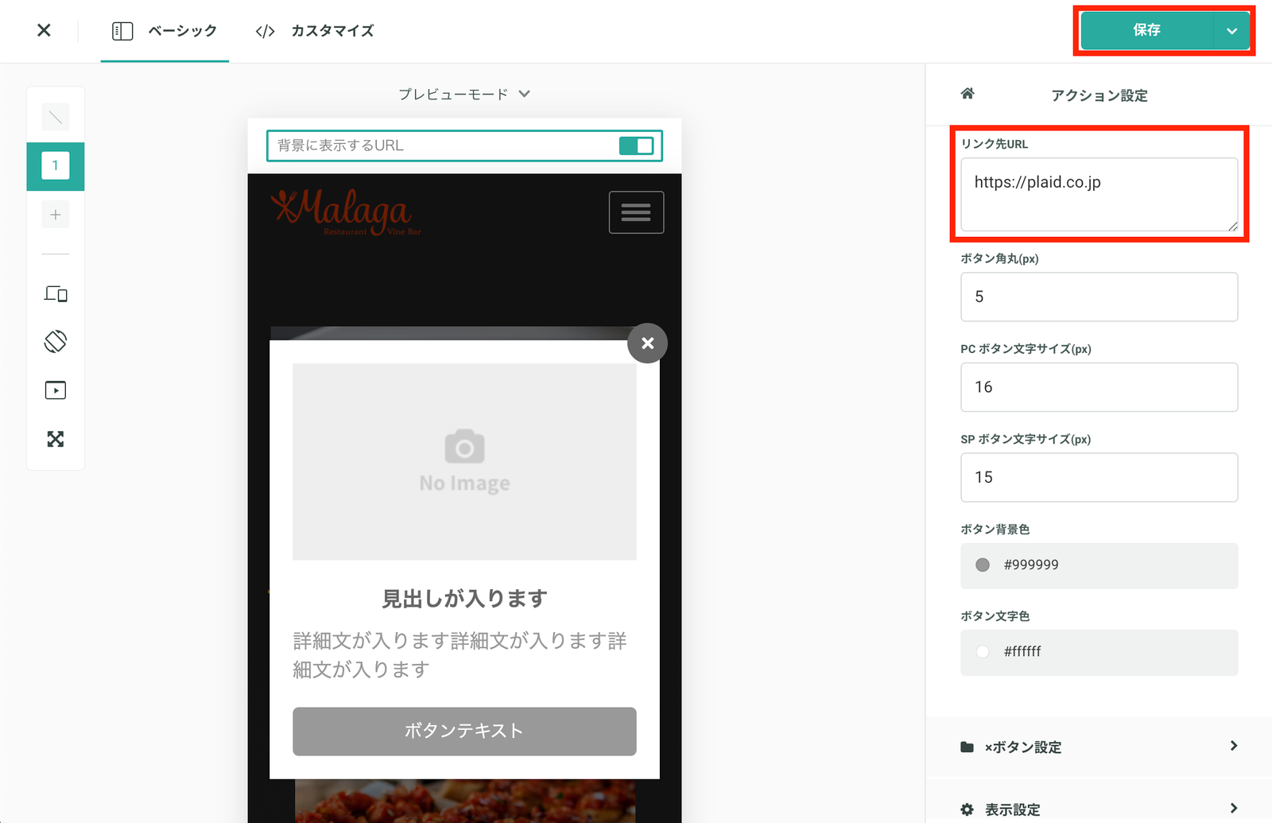Click the folder icon beside ×ボタン設定
This screenshot has height=823, width=1272.
click(967, 747)
